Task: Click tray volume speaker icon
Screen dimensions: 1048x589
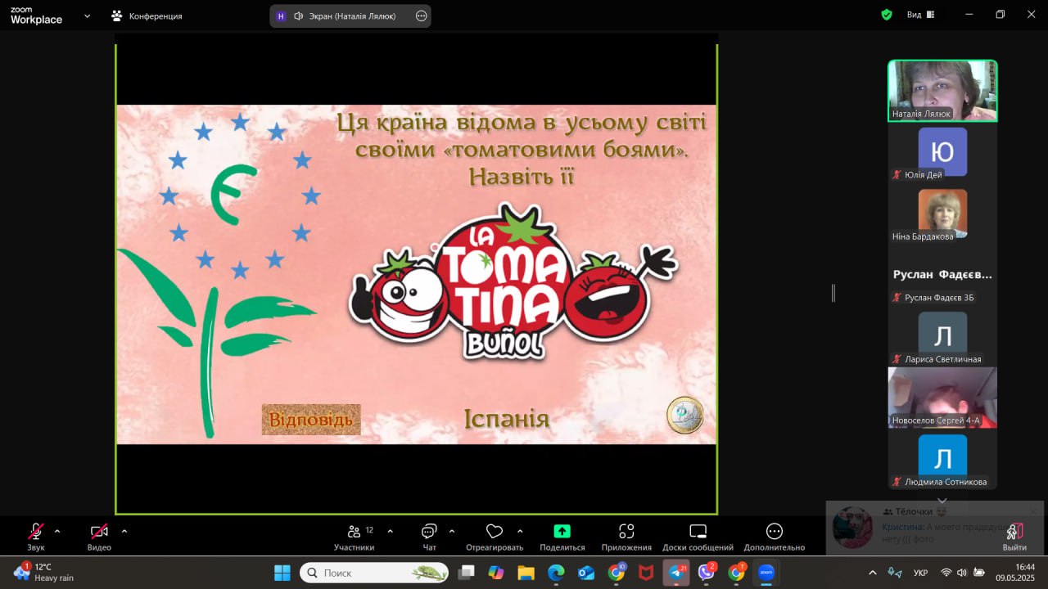Action: (x=962, y=573)
